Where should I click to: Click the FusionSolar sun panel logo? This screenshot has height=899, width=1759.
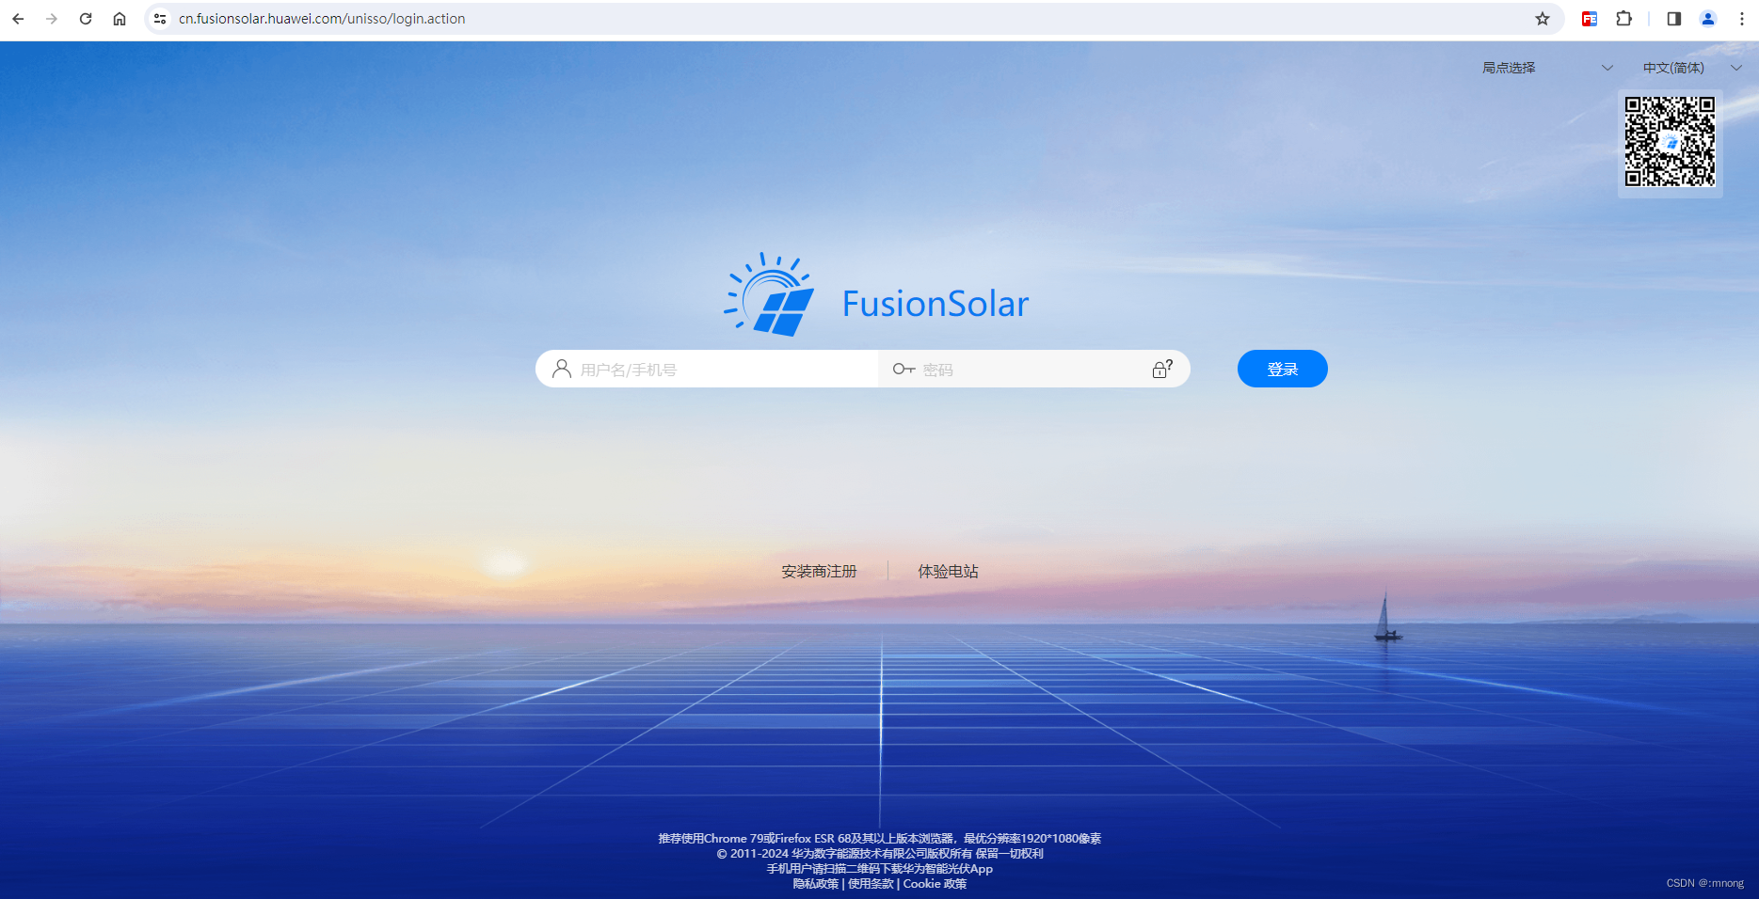tap(769, 294)
